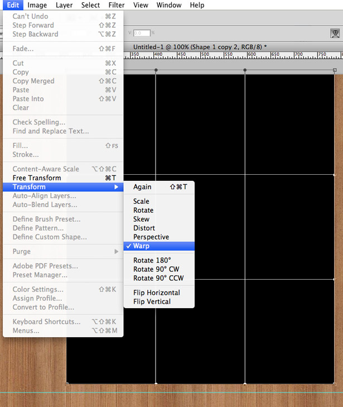Click Color Settings entry

pos(63,289)
